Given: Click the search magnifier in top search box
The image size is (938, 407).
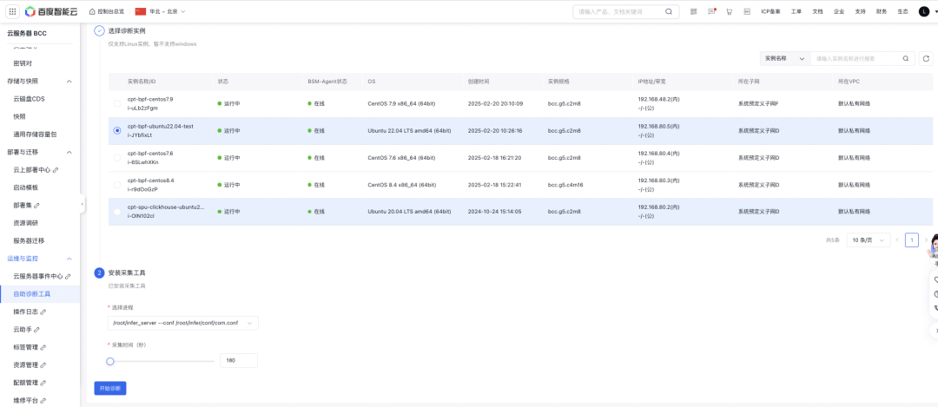Looking at the screenshot, I should [669, 11].
